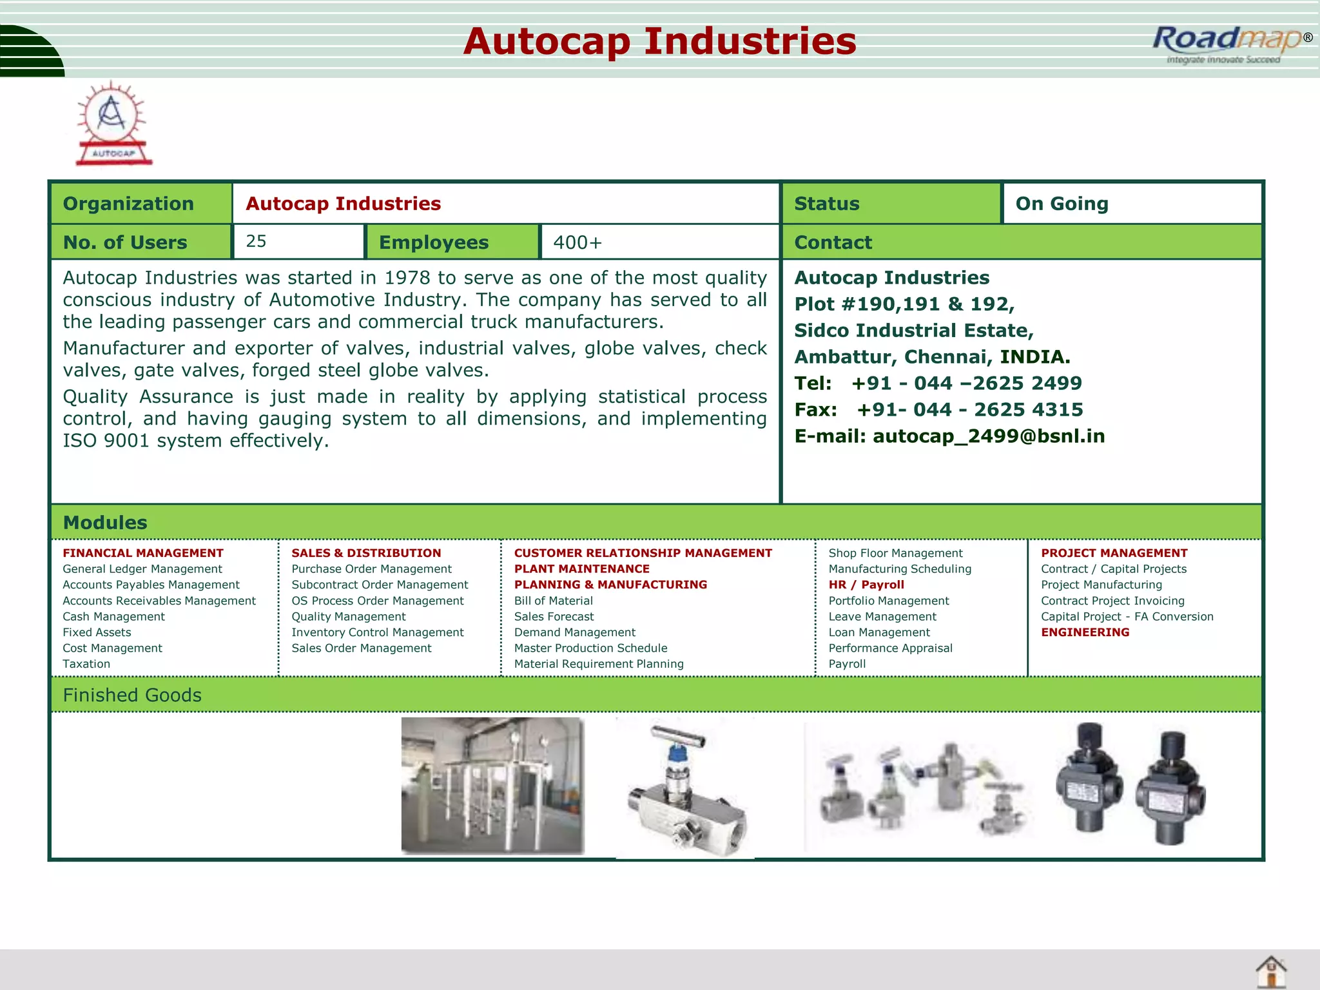
Task: Select the Employees label cell
Action: (x=453, y=242)
